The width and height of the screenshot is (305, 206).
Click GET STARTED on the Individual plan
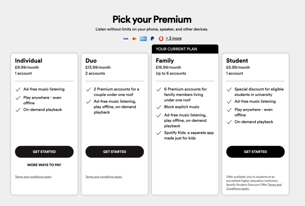coord(44,152)
